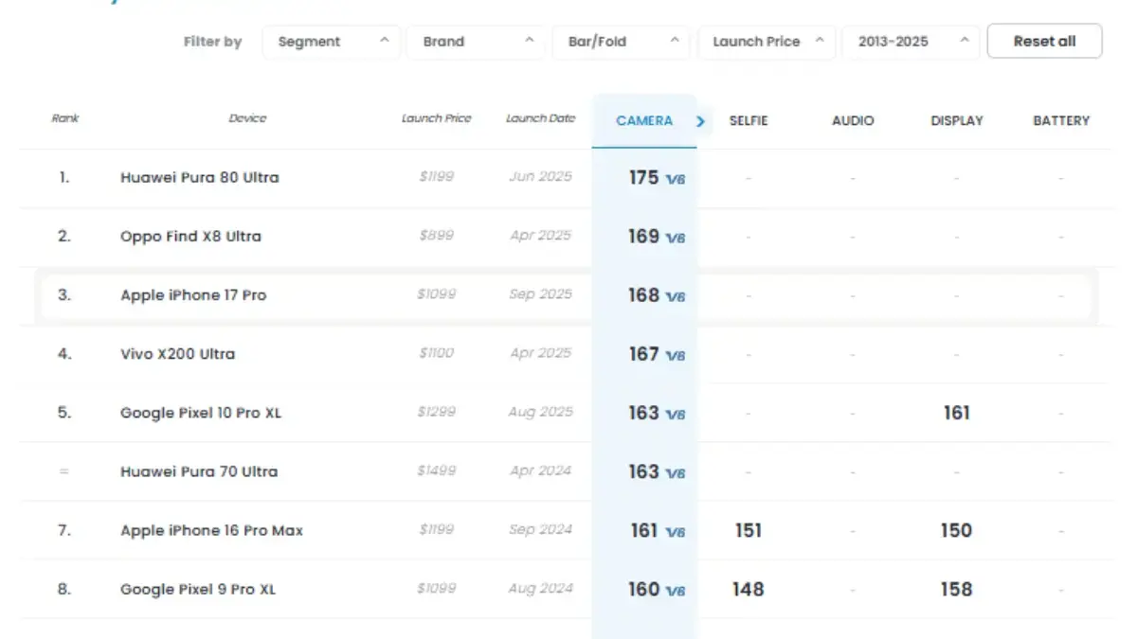The height and width of the screenshot is (639, 1137).
Task: Click Google Pixel 10 Pro XL display score 161
Action: 956,414
